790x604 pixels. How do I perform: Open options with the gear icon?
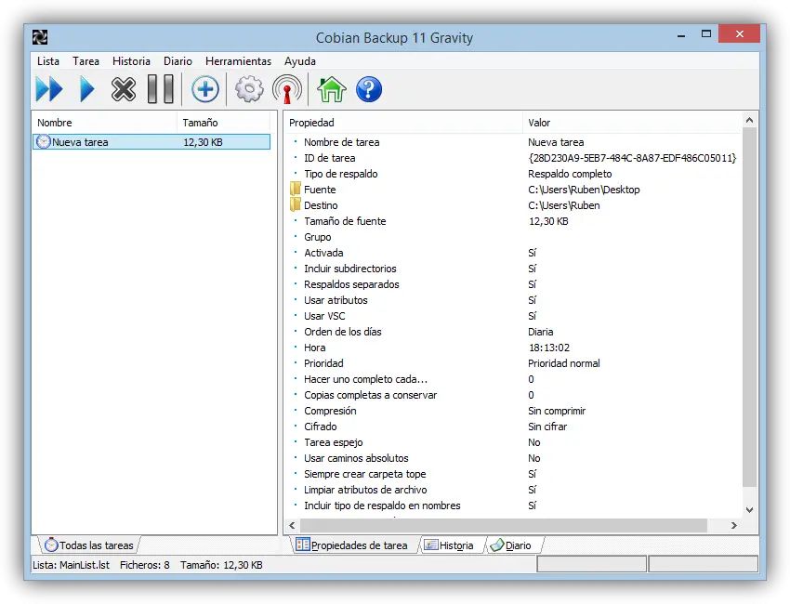[249, 89]
